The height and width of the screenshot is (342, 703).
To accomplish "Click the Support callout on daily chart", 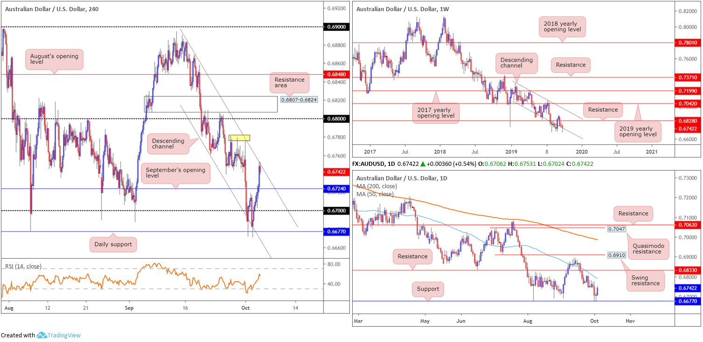I will [428, 289].
